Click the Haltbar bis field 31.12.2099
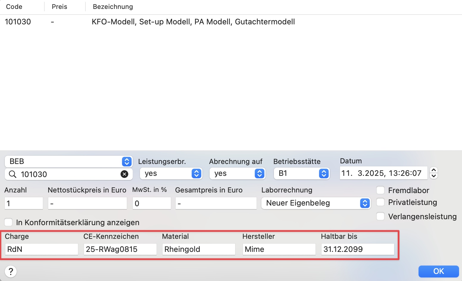 [x=358, y=249]
